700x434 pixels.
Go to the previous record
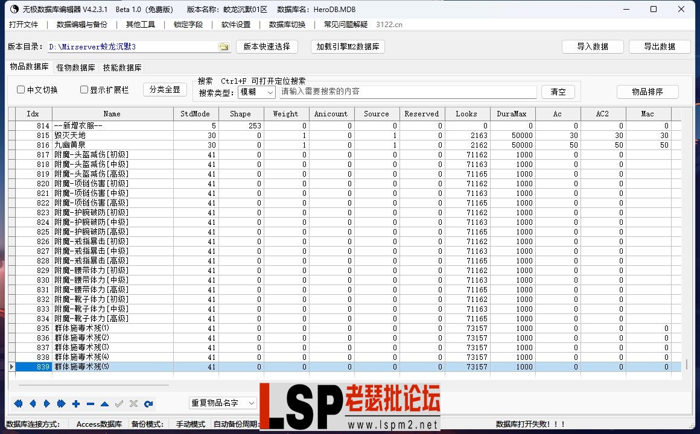click(x=33, y=404)
